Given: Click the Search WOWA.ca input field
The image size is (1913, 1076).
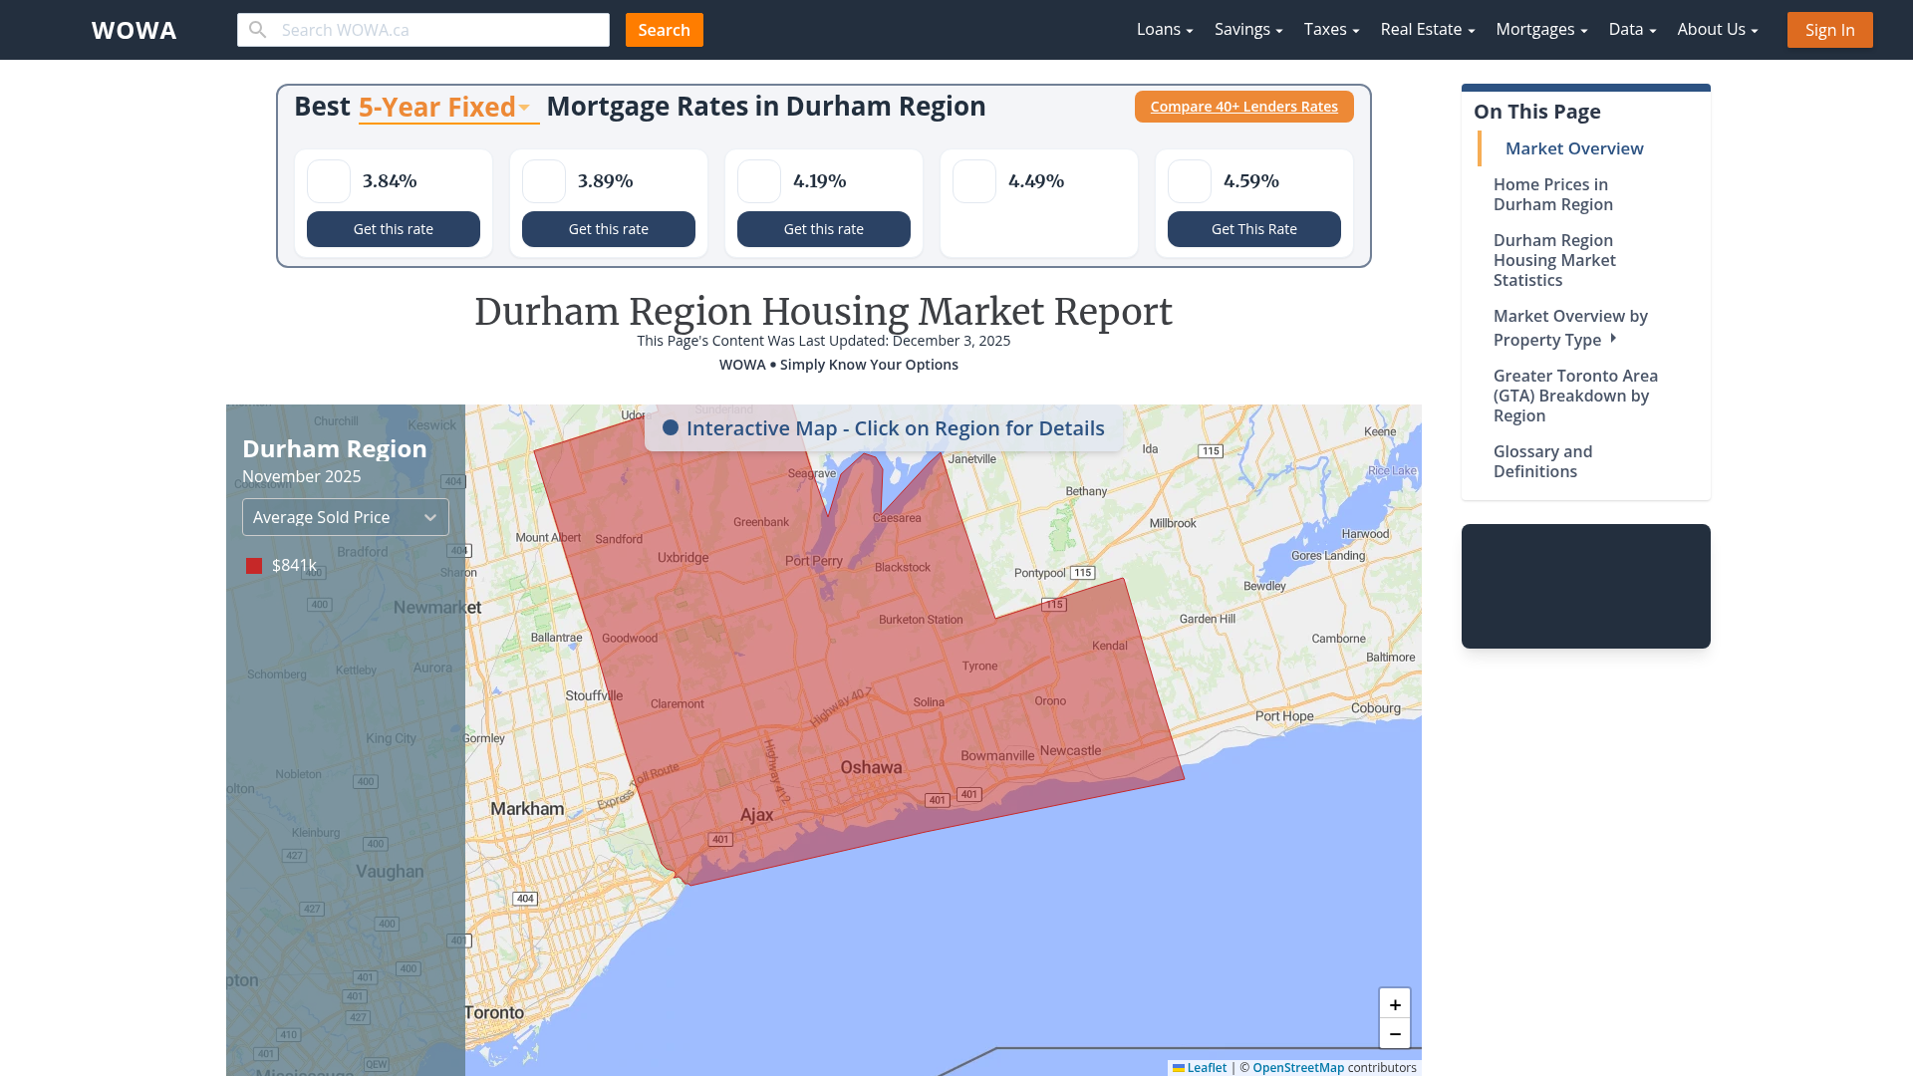Looking at the screenshot, I should (x=438, y=29).
